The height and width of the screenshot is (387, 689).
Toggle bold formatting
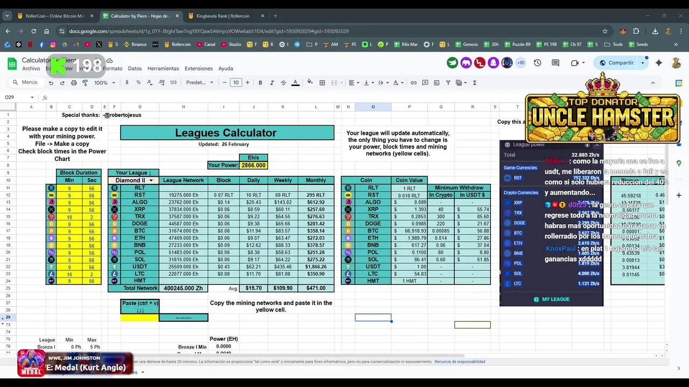260,83
